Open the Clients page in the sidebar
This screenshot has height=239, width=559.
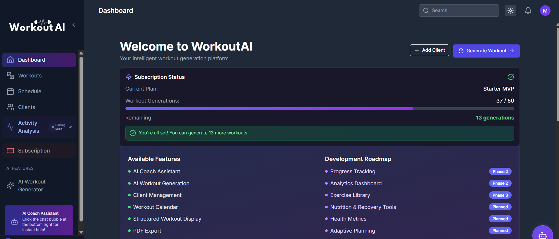pos(27,107)
